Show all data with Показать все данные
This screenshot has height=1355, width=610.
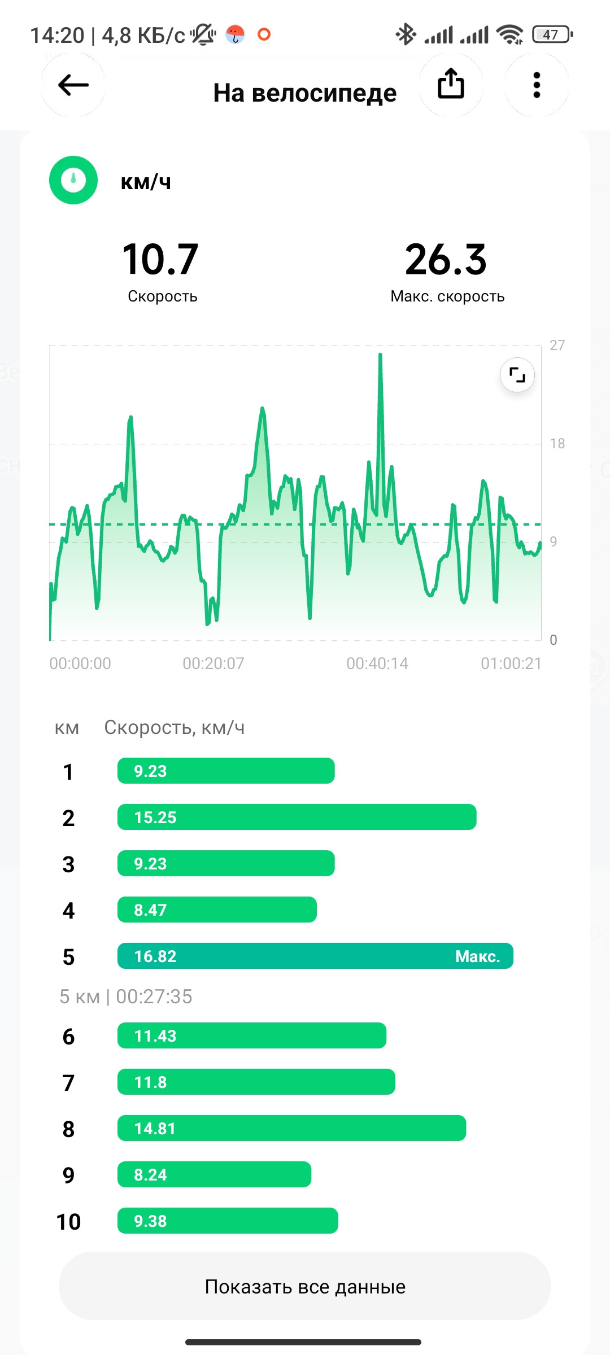pos(305,1286)
